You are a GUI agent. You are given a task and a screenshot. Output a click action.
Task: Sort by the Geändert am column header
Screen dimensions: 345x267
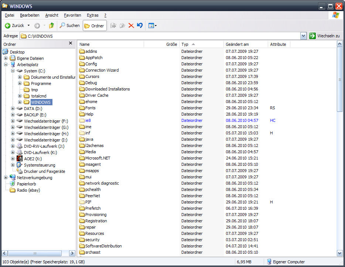[246, 44]
